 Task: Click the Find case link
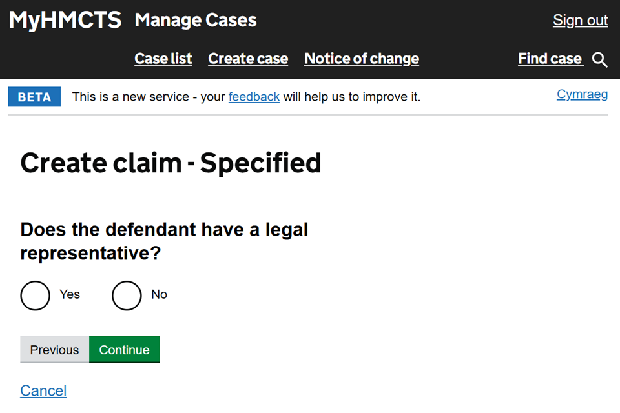[550, 59]
